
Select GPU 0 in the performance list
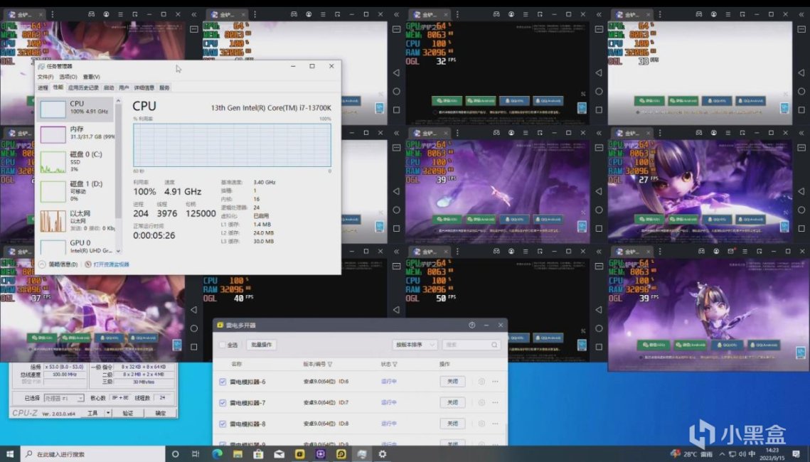click(77, 246)
